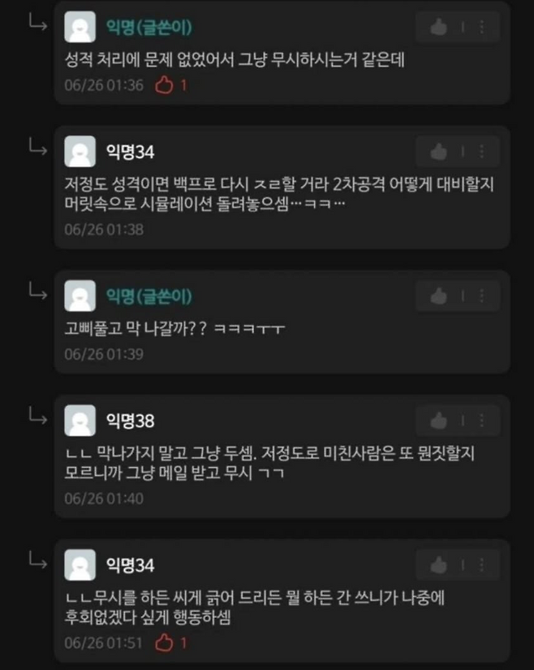The height and width of the screenshot is (670, 534).
Task: Click the reply arrow beside the 01:39 comment
Action: (38, 292)
